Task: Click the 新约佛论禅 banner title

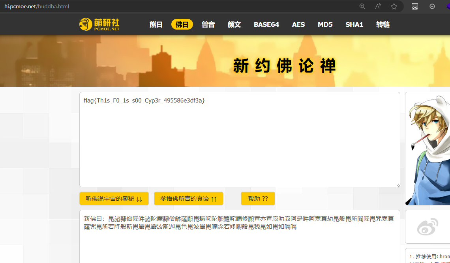Action: click(x=284, y=66)
